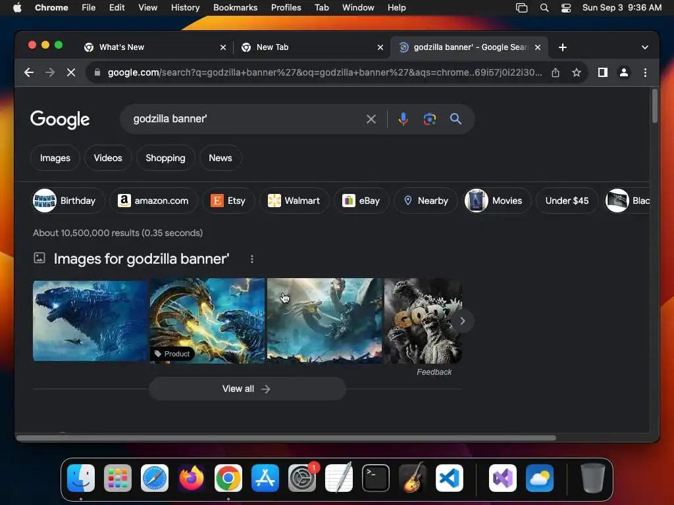
Task: Close the New Tab tab
Action: click(x=380, y=47)
